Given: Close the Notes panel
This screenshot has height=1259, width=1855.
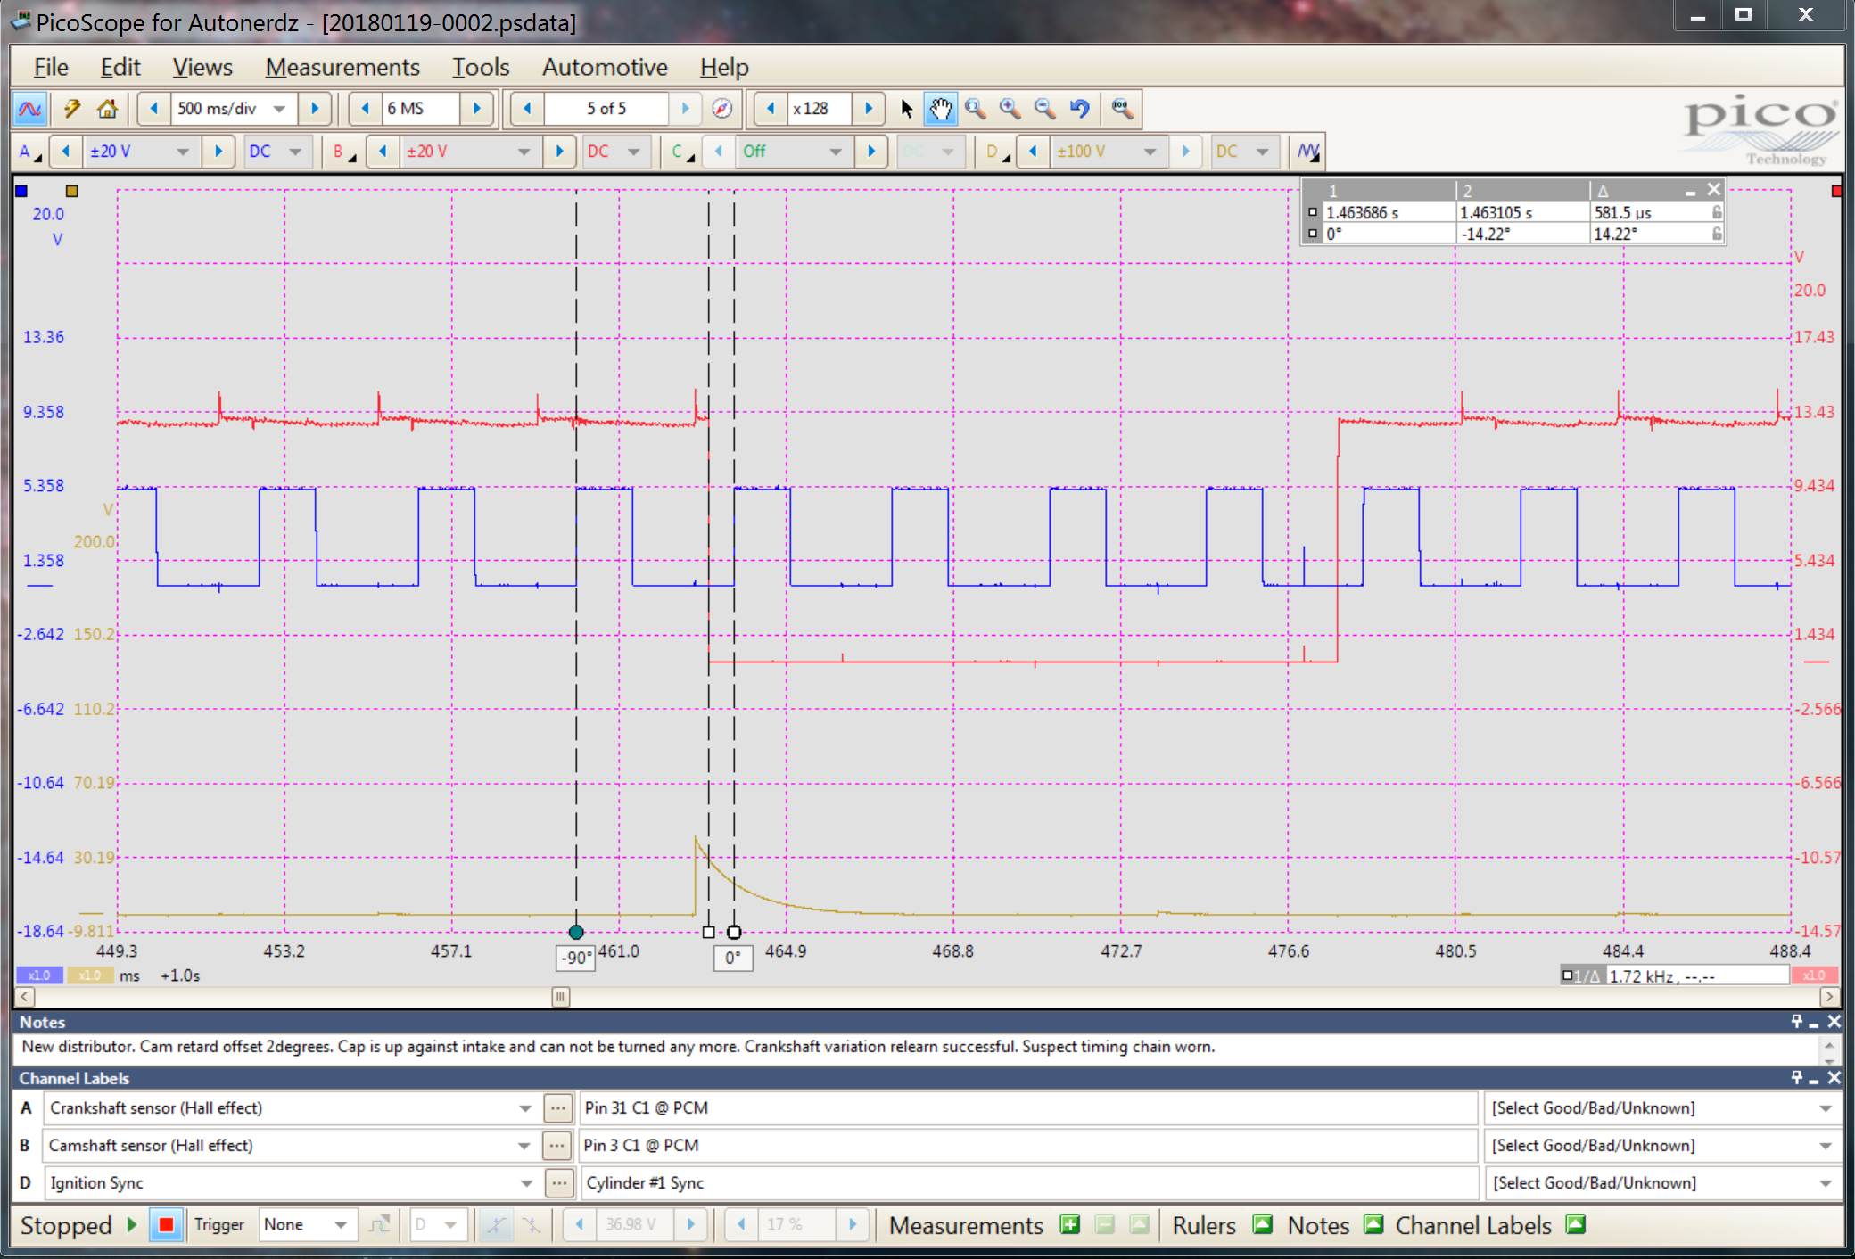Looking at the screenshot, I should coord(1834,1022).
